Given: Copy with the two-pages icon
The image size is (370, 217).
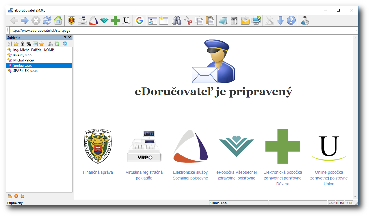Looking at the screenshot, I should coord(199,20).
